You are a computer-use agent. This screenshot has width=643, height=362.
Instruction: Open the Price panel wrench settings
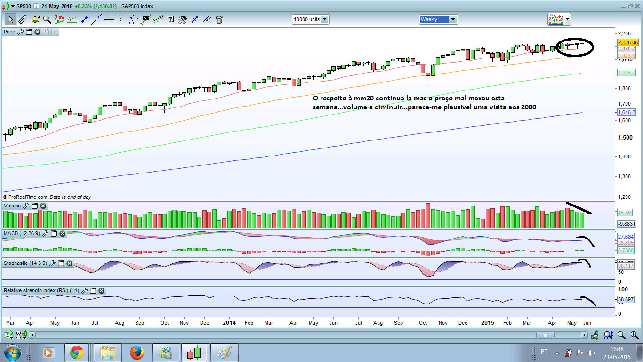click(x=20, y=32)
